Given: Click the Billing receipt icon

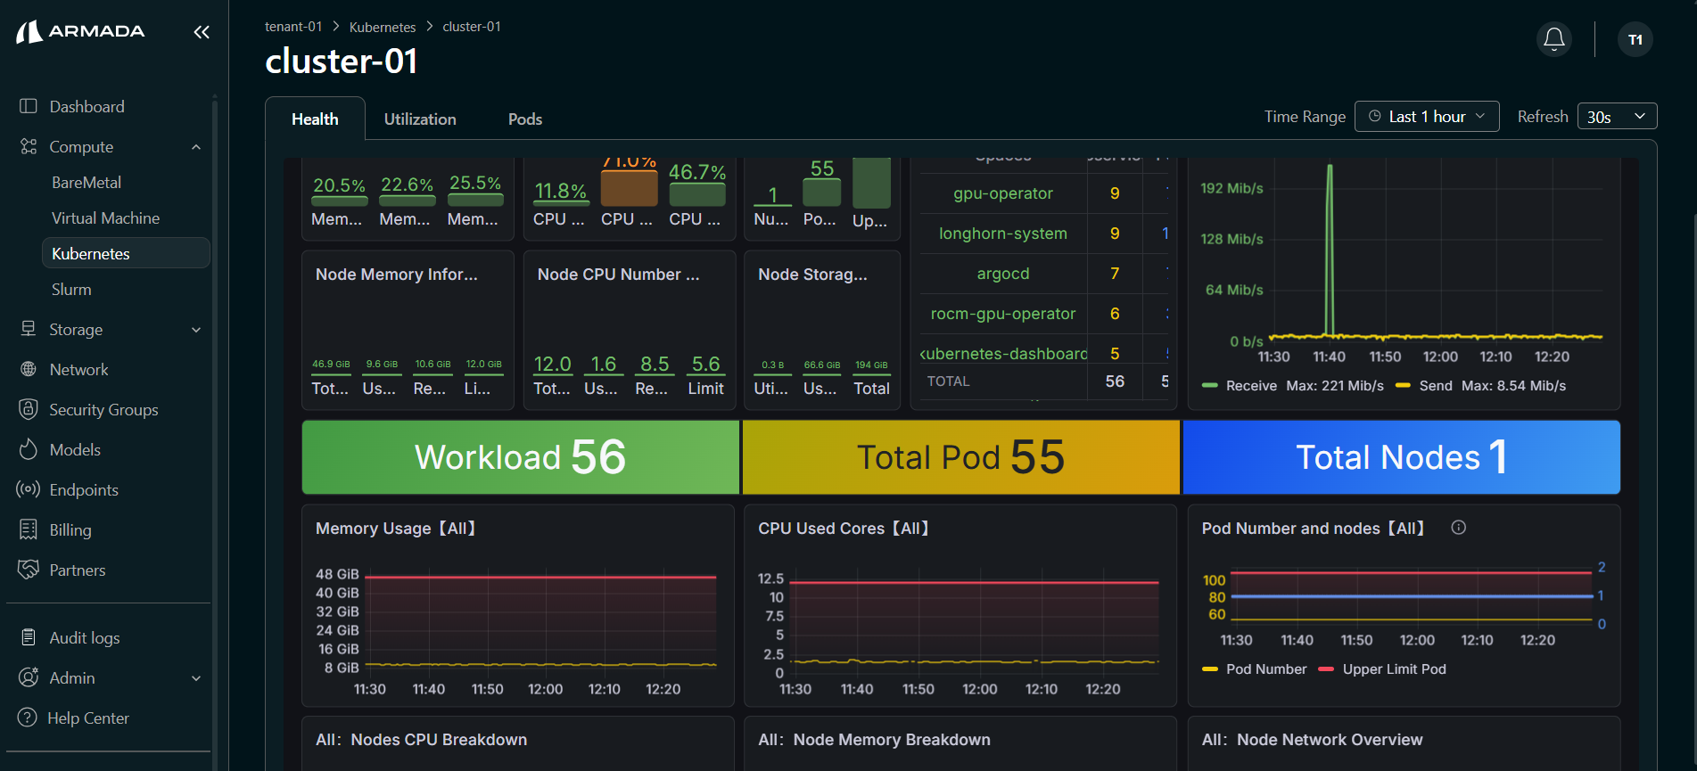Looking at the screenshot, I should [x=29, y=529].
